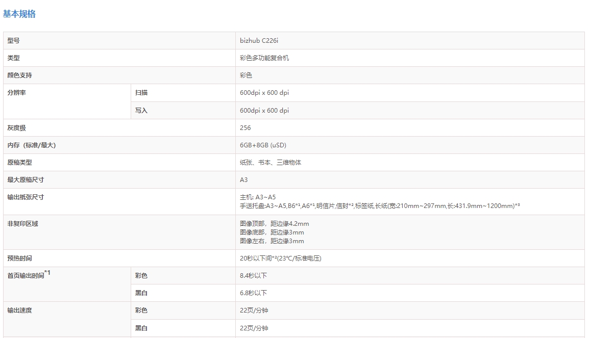The height and width of the screenshot is (338, 589).
Task: Click the 原稿类型 row label
Action: point(19,163)
